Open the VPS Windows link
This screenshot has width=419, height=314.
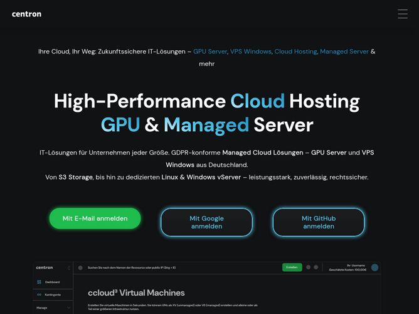(x=250, y=51)
